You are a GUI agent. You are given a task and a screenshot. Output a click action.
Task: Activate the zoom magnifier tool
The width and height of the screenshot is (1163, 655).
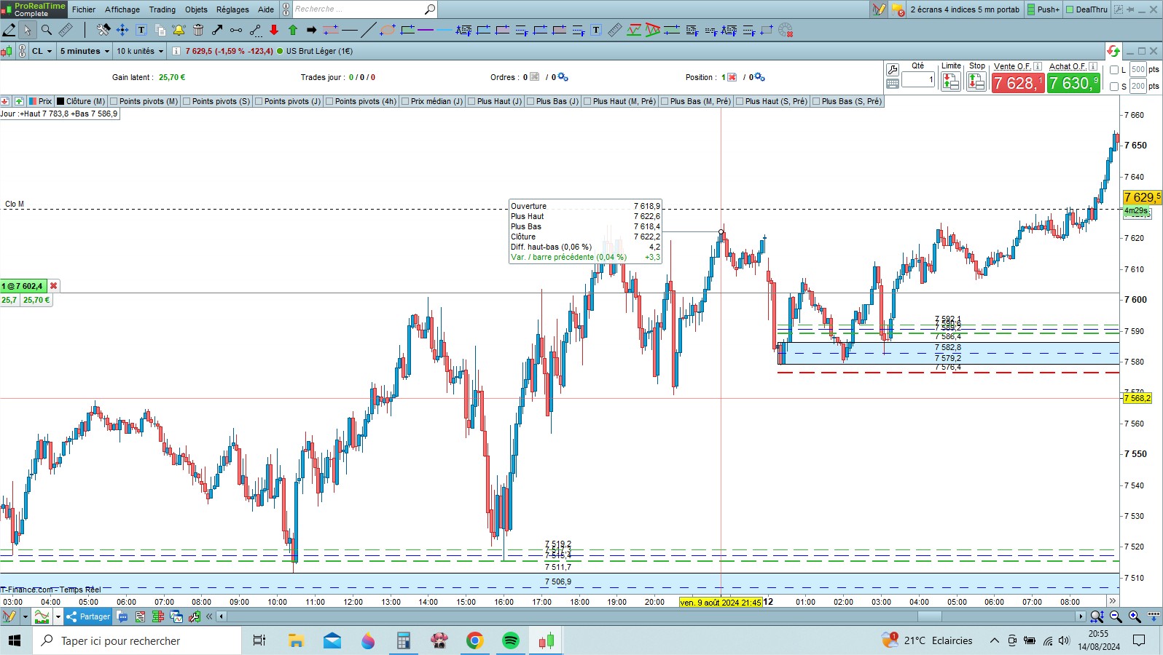[47, 30]
